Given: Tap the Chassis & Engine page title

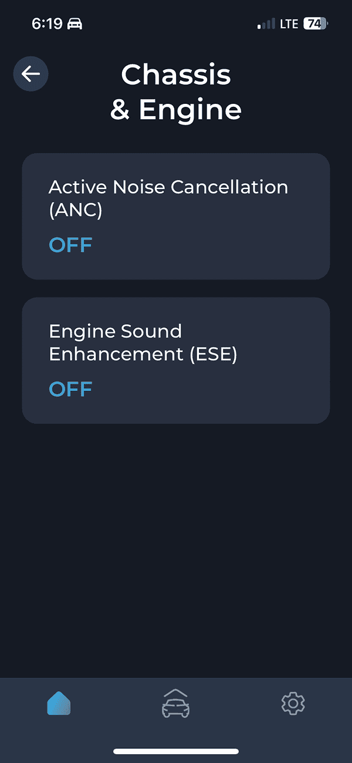Looking at the screenshot, I should 176,92.
